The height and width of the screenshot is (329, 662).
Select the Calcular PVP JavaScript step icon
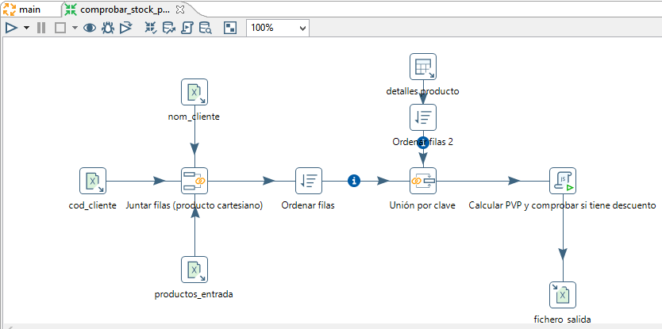pos(563,181)
